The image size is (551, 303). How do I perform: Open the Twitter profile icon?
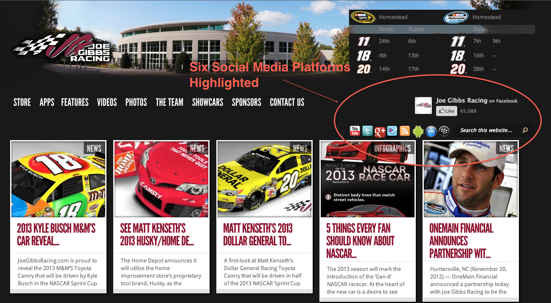[x=368, y=131]
